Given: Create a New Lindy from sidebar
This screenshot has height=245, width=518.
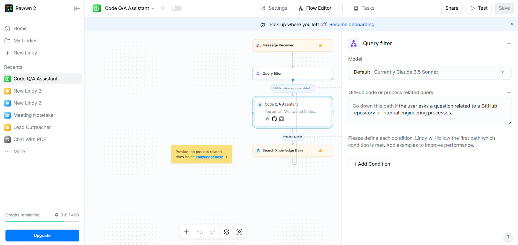Looking at the screenshot, I should point(42,53).
